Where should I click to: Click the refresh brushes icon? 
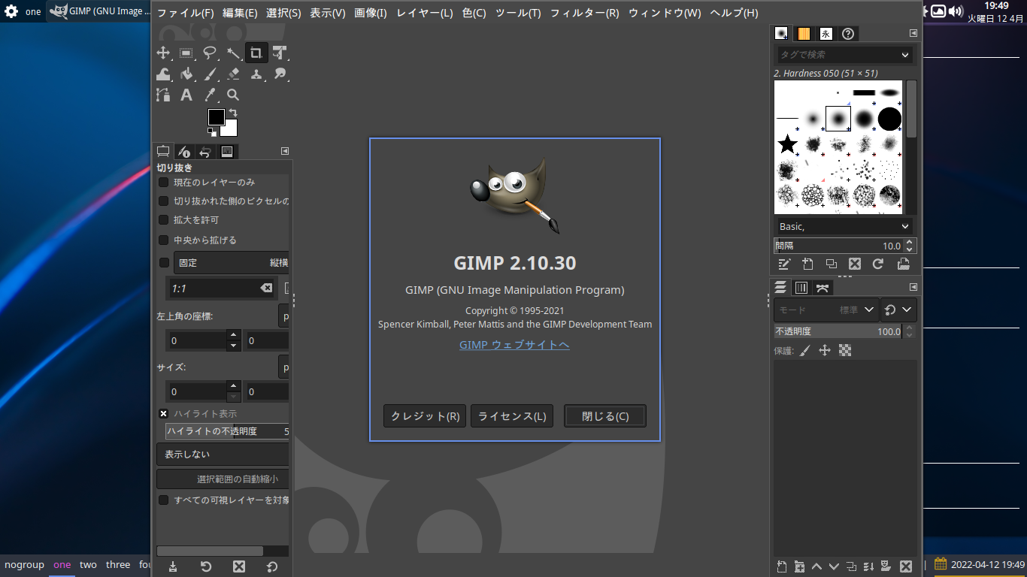(877, 264)
